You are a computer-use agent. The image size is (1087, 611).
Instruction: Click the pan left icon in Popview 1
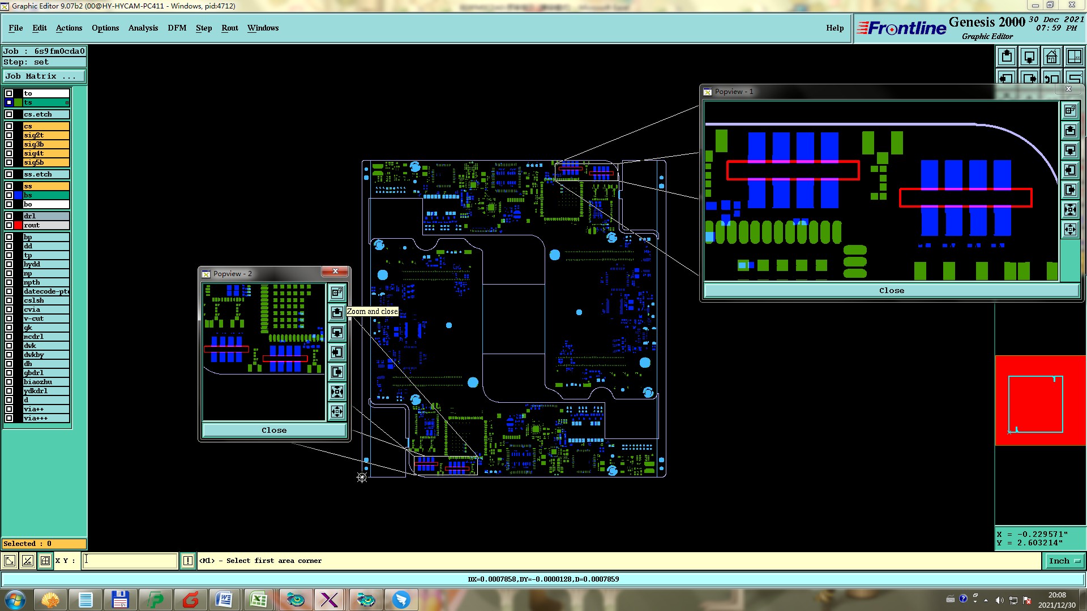pos(1070,170)
